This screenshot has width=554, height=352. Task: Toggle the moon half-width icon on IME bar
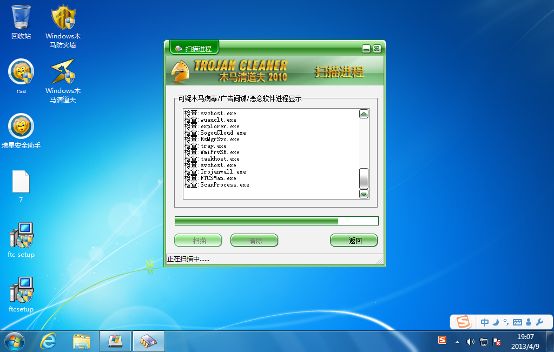coord(496,322)
